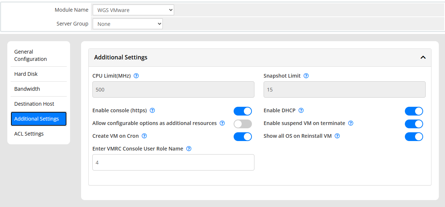This screenshot has height=207, width=445.
Task: Click help icon next to Create VM on Cron
Action: (144, 136)
